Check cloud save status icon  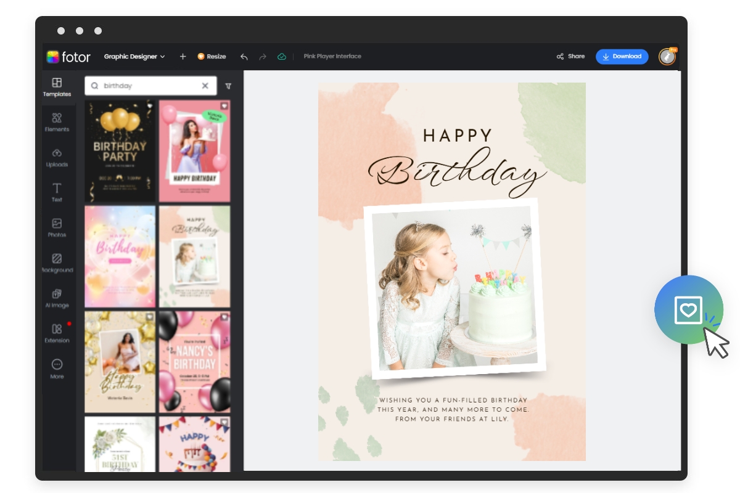(x=282, y=56)
